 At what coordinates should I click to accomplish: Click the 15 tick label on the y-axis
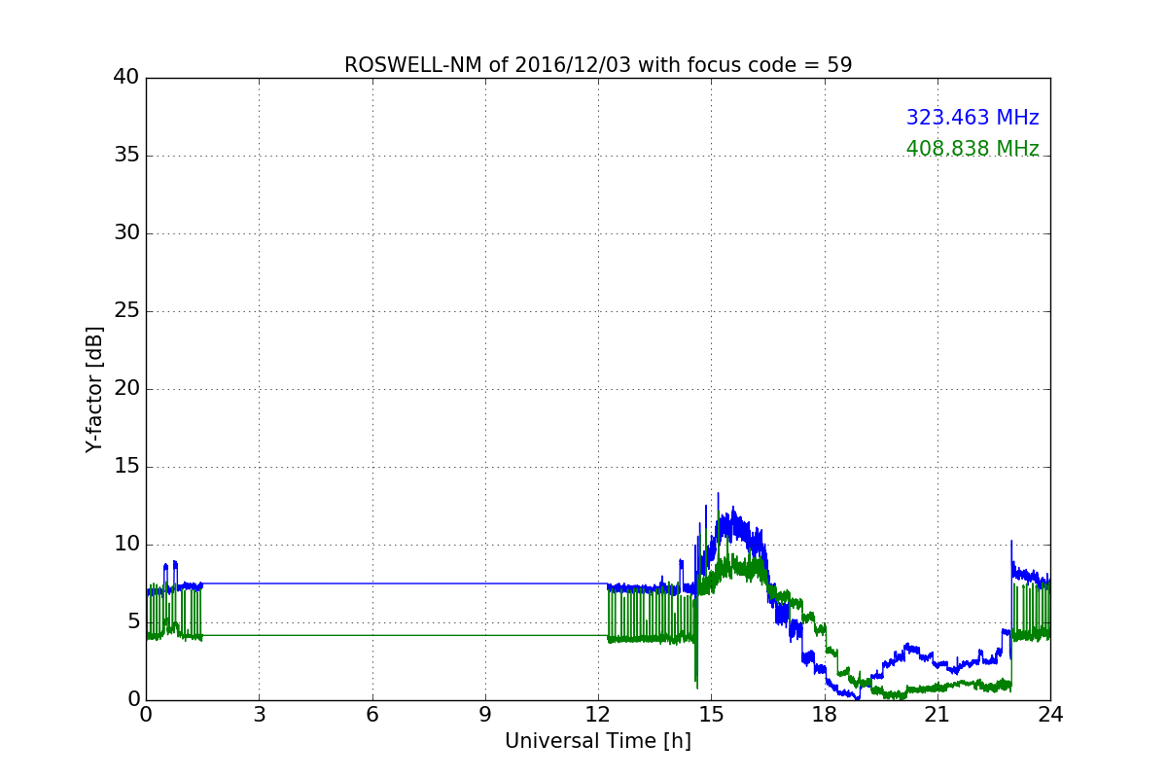tap(126, 467)
